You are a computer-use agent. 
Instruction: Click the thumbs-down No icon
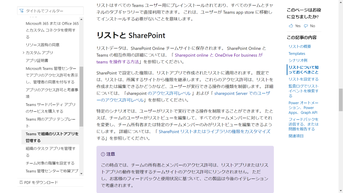coord(306,26)
